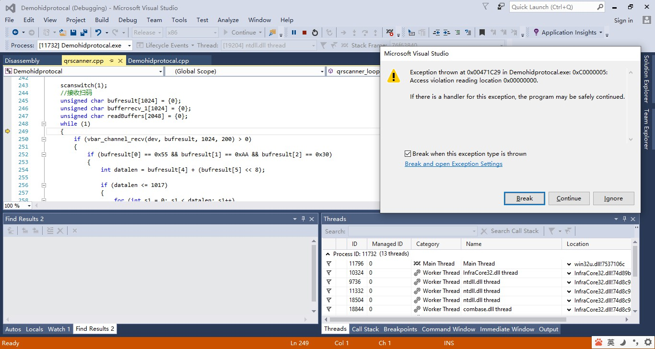Click the Comment Out Lines icon

click(457, 33)
